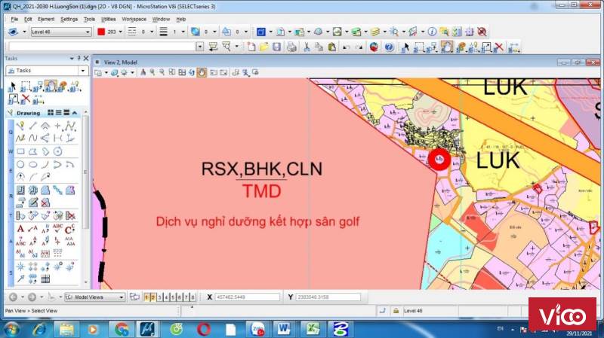
Task: Select the Element Selection arrow in main toolbar
Action: click(x=405, y=47)
